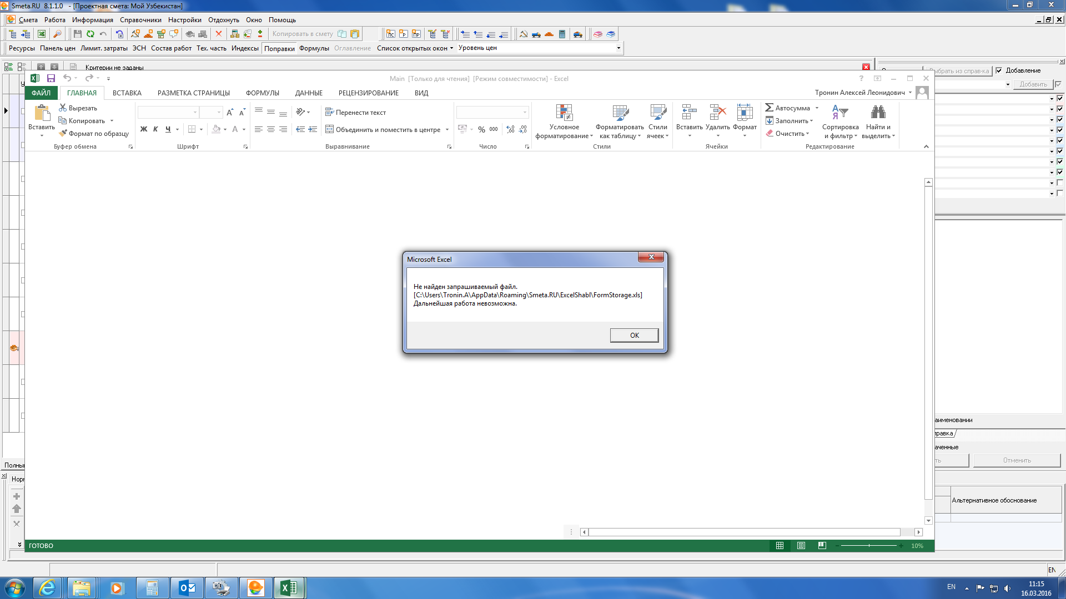Viewport: 1066px width, 599px height.
Task: Expand Объединить и поместить в центре arrow
Action: [447, 130]
